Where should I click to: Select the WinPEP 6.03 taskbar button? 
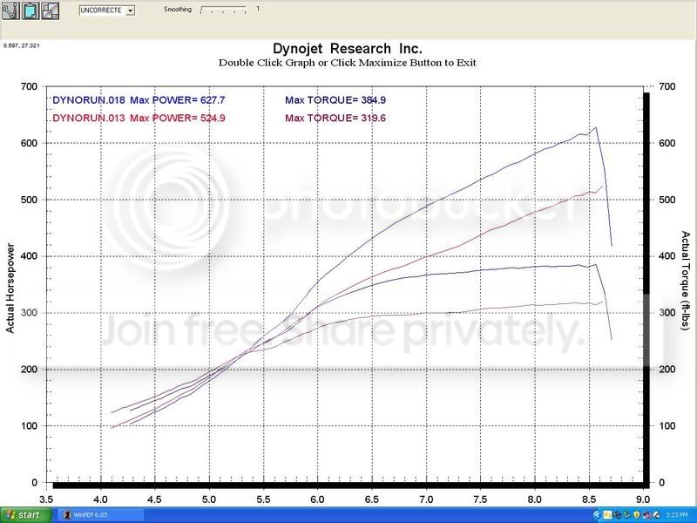[x=101, y=515]
